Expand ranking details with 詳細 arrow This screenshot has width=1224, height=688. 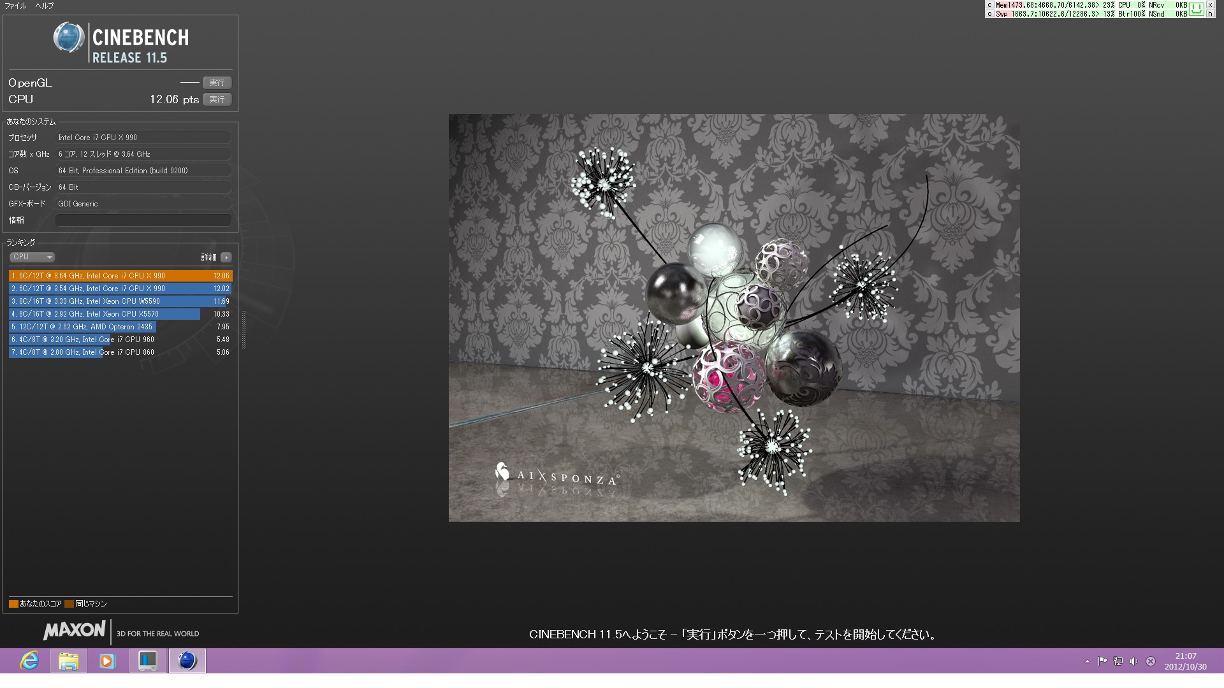[226, 257]
